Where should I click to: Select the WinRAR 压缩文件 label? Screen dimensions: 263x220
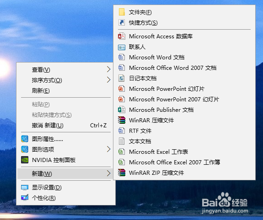151,120
